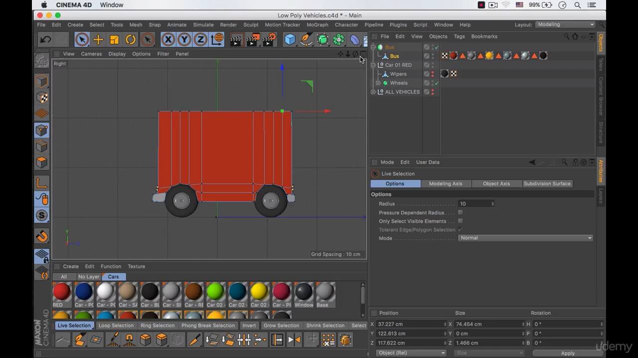
Task: Enable Only Select Visible Elements
Action: (460, 221)
